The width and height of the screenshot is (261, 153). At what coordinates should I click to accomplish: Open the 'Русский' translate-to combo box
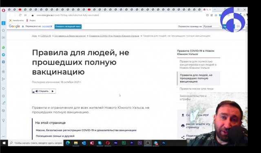point(212,26)
